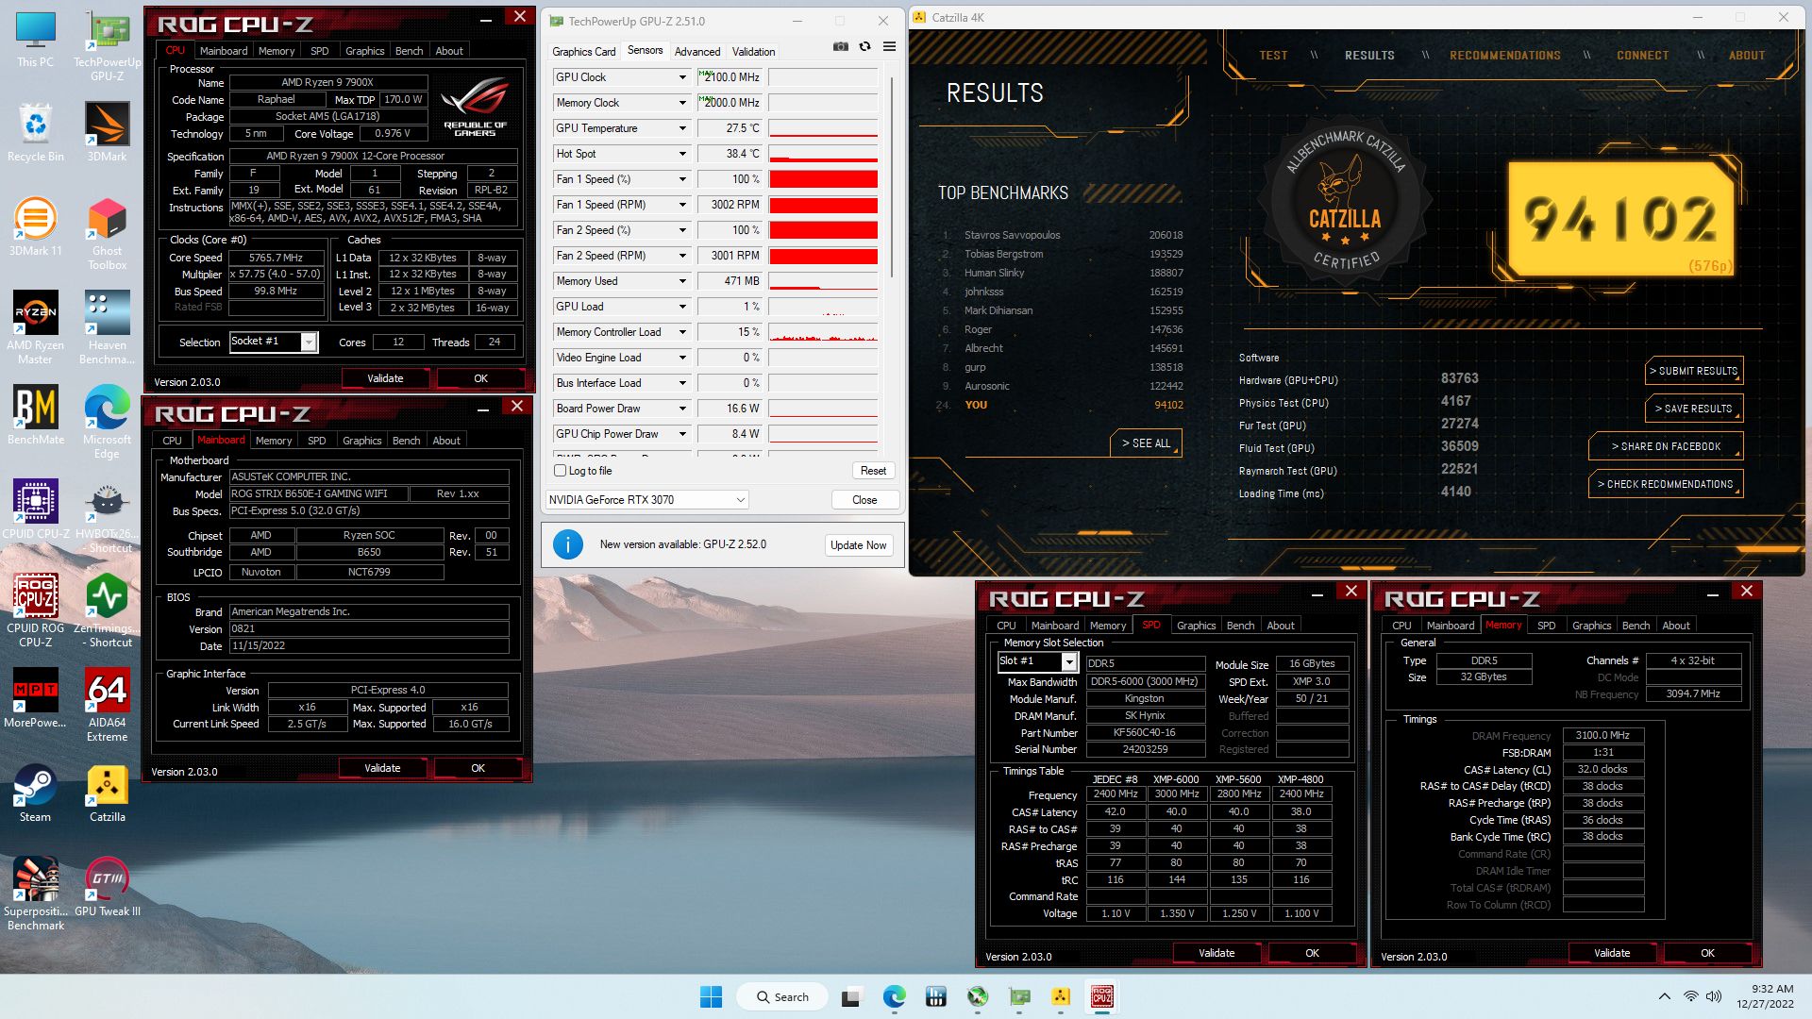Screen dimensions: 1812x1019
Task: Open Heaven Benchmark desktop shortcut
Action: tap(107, 328)
